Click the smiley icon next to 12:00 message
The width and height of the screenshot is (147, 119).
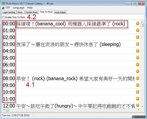(x=137, y=105)
